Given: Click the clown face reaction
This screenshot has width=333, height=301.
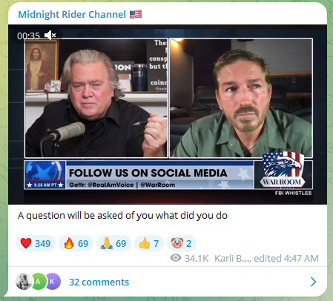Looking at the screenshot, I should click(182, 243).
